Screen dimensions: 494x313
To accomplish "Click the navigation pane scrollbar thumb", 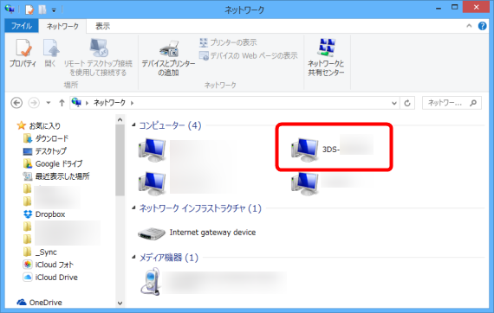I will [120, 160].
